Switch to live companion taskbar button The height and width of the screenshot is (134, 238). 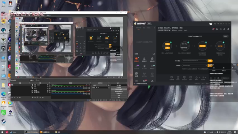[x=47, y=132]
